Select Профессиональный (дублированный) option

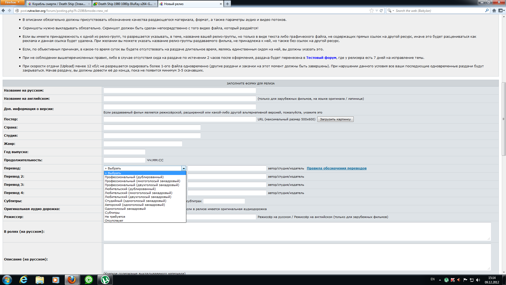tap(134, 177)
